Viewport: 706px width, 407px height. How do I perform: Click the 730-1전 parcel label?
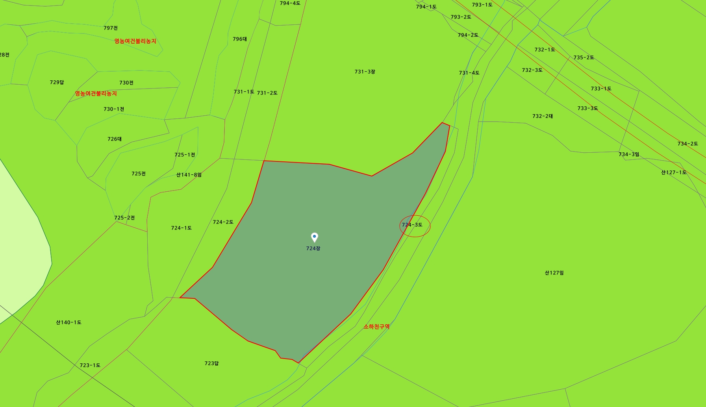114,109
